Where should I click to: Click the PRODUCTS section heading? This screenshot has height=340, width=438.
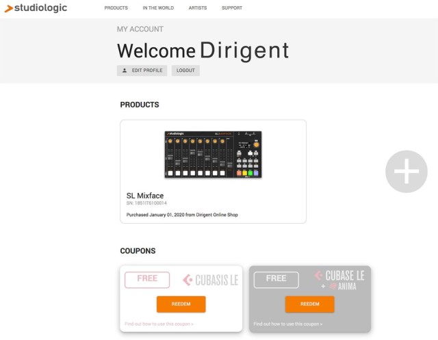140,105
